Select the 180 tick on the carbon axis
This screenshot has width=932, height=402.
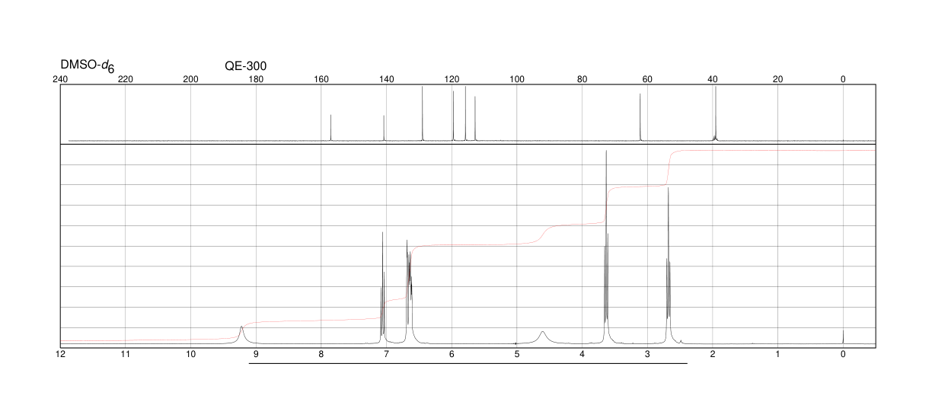[256, 79]
